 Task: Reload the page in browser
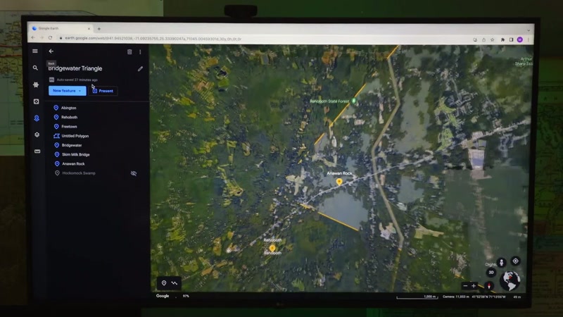[x=50, y=38]
